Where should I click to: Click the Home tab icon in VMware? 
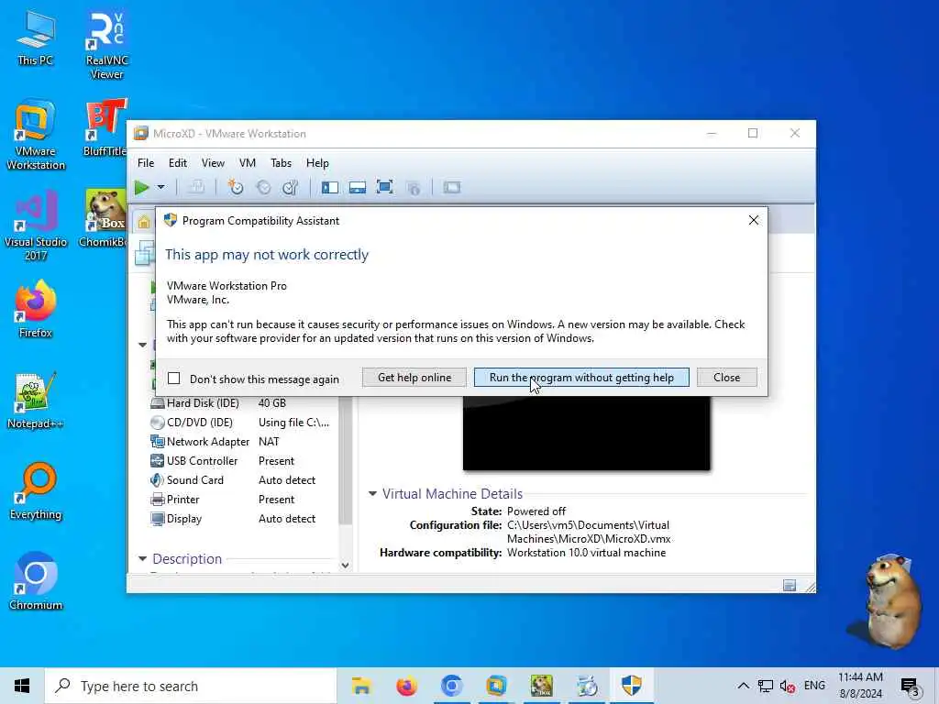(144, 223)
